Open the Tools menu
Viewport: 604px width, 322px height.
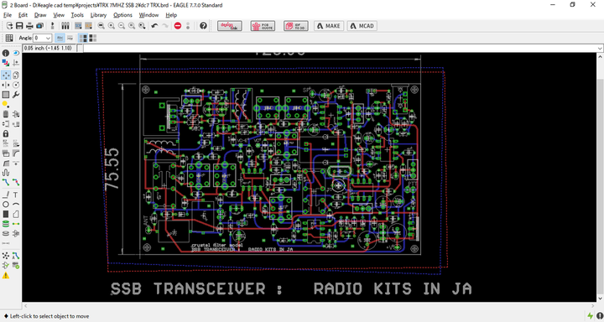point(77,15)
